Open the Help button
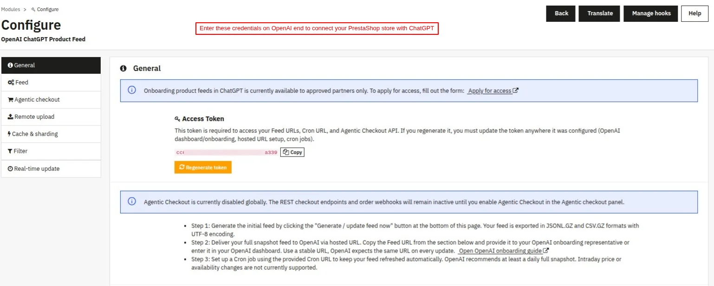This screenshot has width=714, height=286. (695, 13)
